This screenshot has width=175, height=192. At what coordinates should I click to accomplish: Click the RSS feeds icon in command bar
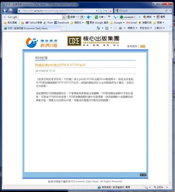click(x=107, y=28)
